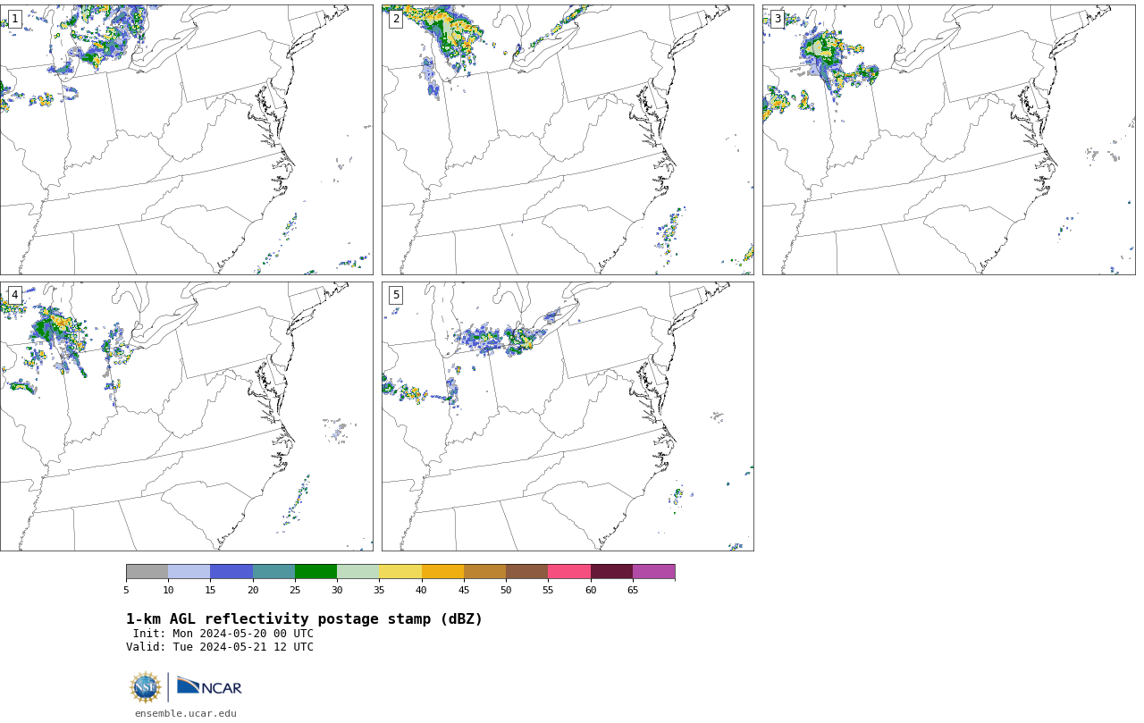Screen dimensions: 1144x723
Task: Click the yellow 35-40 dBZ swatch
Action: [400, 572]
